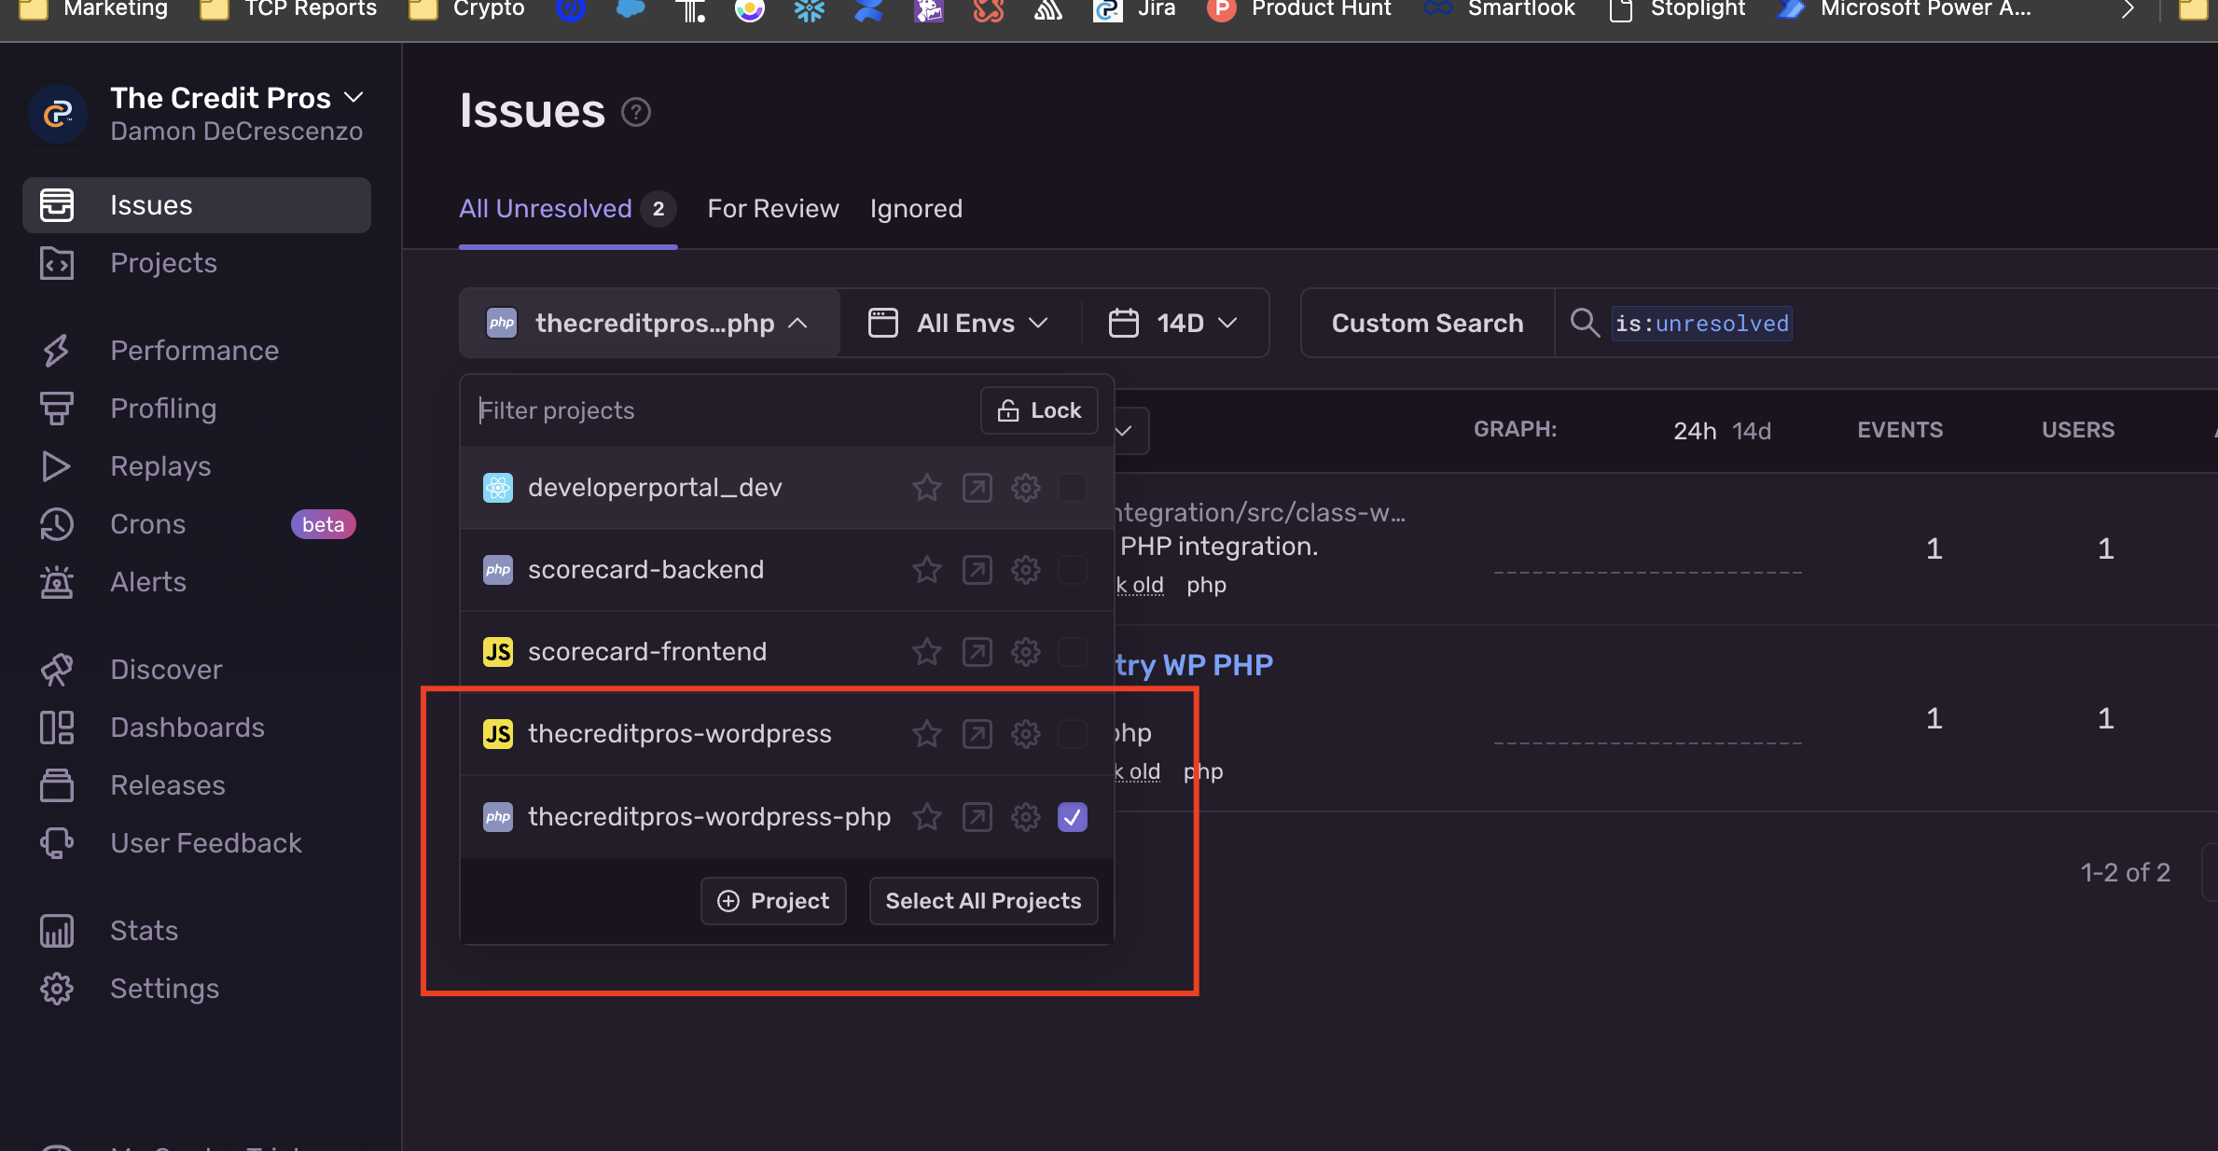Uncheck the thecreditpros-wordpress-php project checkbox
Viewport: 2218px width, 1151px height.
tap(1073, 817)
